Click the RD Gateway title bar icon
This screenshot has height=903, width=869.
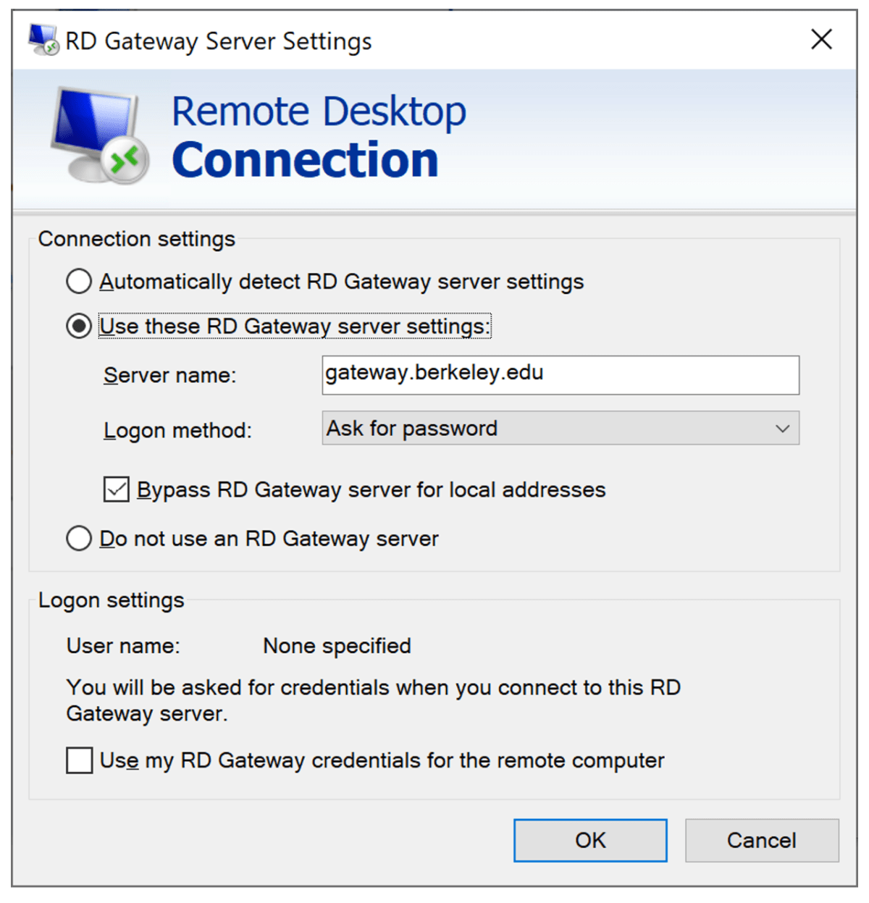[x=43, y=40]
